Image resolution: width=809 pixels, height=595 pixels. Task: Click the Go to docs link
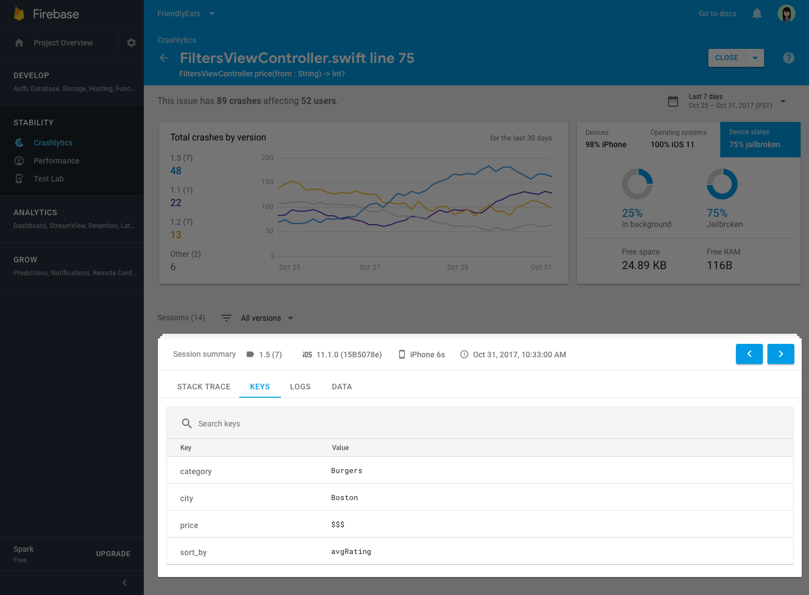pos(717,13)
